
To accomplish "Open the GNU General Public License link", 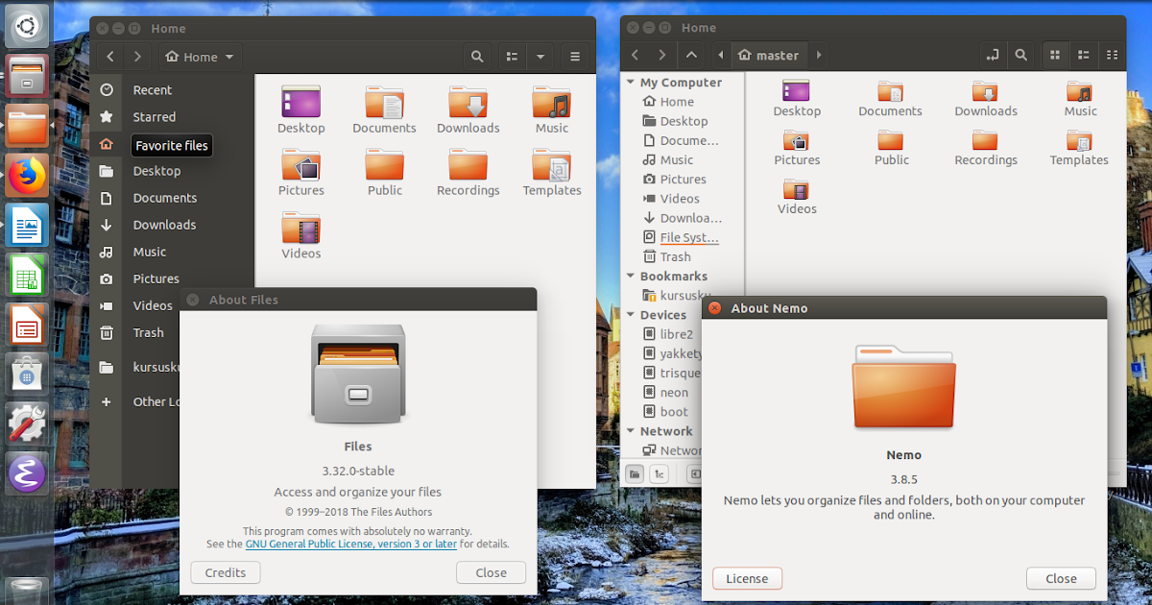I will 350,543.
